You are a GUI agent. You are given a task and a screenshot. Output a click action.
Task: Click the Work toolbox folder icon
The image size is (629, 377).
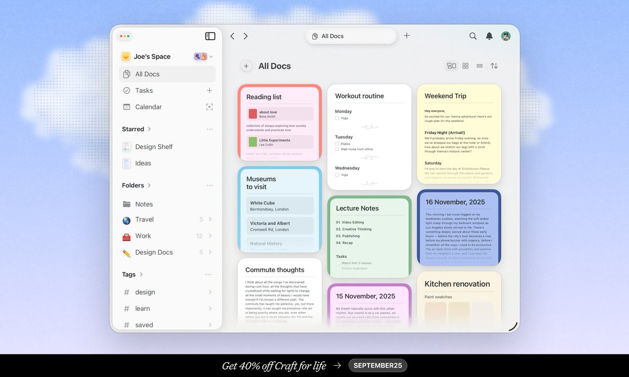pos(126,236)
